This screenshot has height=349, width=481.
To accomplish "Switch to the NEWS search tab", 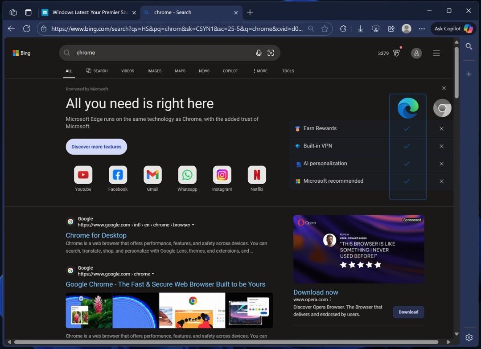I will point(204,71).
